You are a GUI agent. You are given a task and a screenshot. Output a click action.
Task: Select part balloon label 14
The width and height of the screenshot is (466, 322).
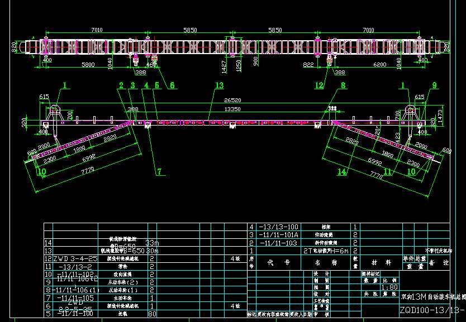coord(342,171)
